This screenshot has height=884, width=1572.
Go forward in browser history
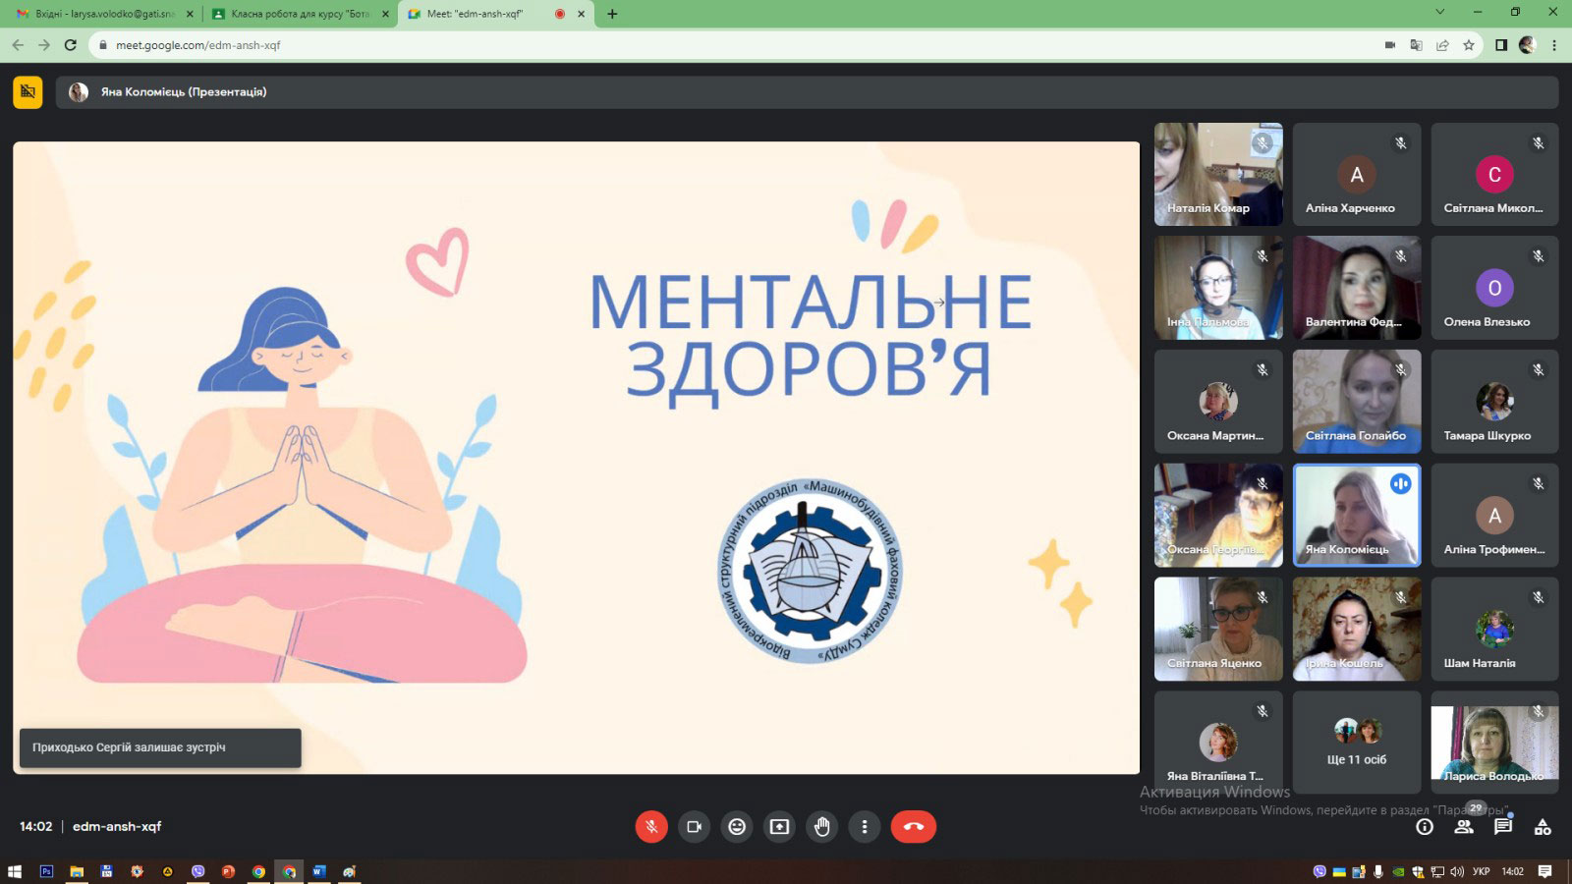44,45
